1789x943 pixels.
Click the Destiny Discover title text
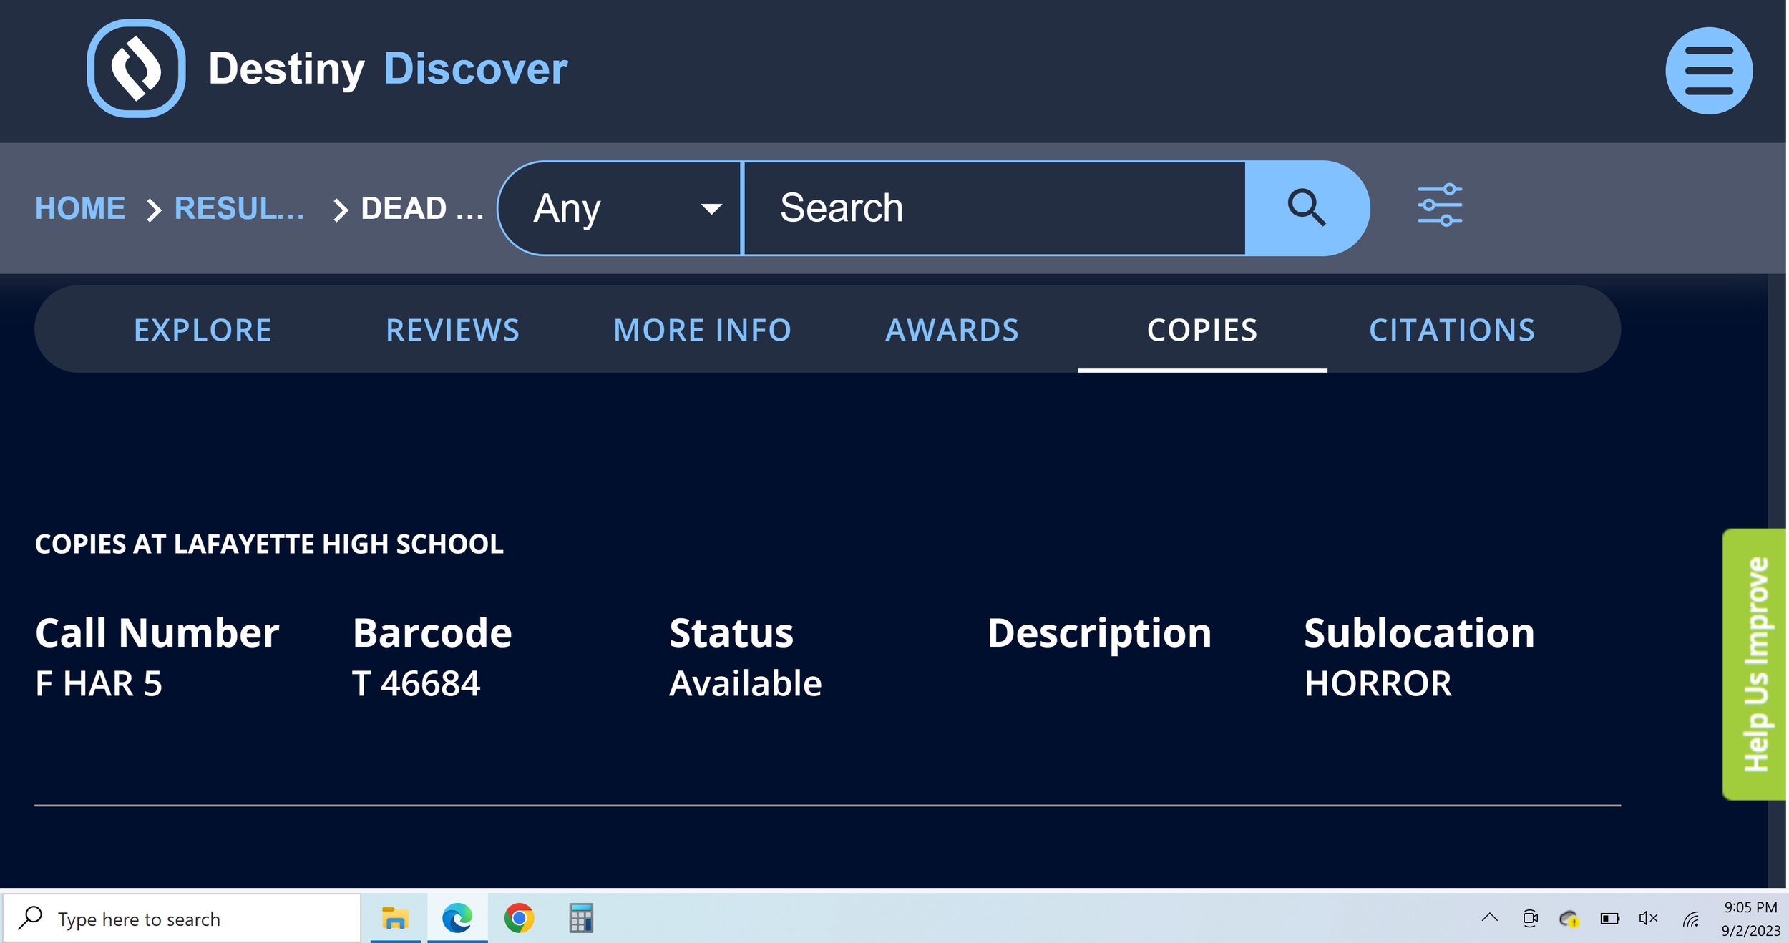(x=388, y=69)
